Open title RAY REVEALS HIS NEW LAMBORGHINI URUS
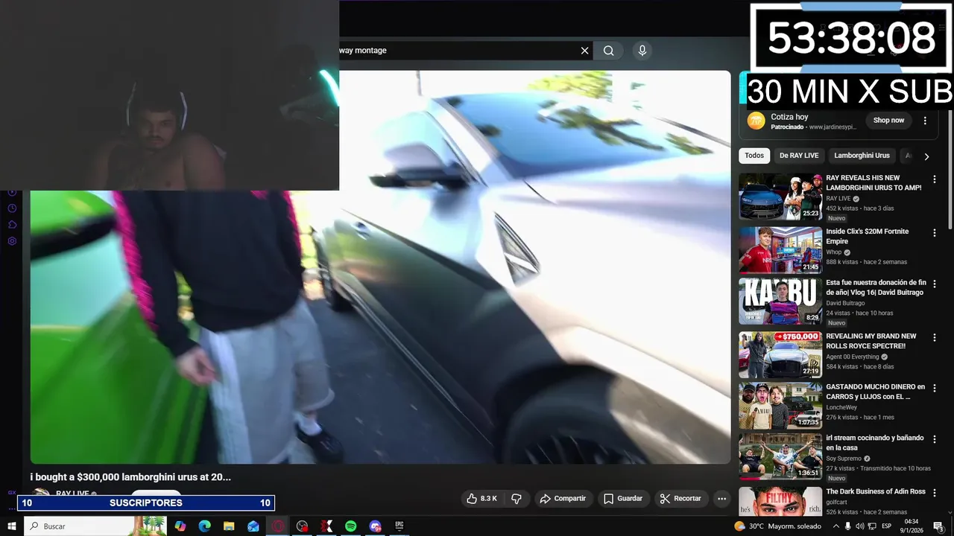The height and width of the screenshot is (536, 954). pyautogui.click(x=874, y=183)
